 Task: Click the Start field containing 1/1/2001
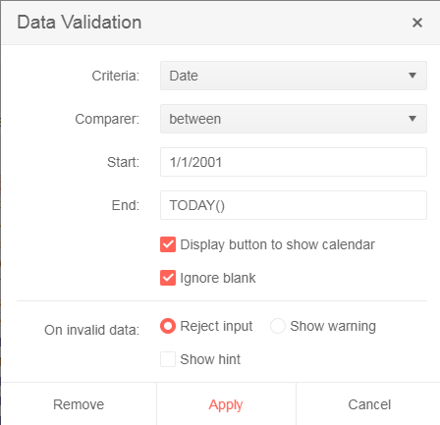(x=294, y=162)
